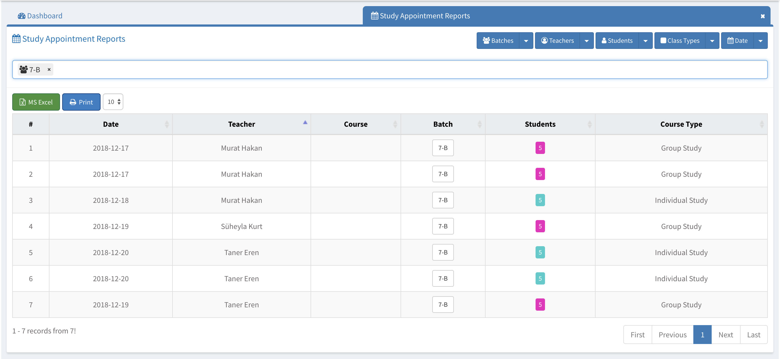This screenshot has height=359, width=780.
Task: Expand the Teachers dropdown caret
Action: (586, 41)
